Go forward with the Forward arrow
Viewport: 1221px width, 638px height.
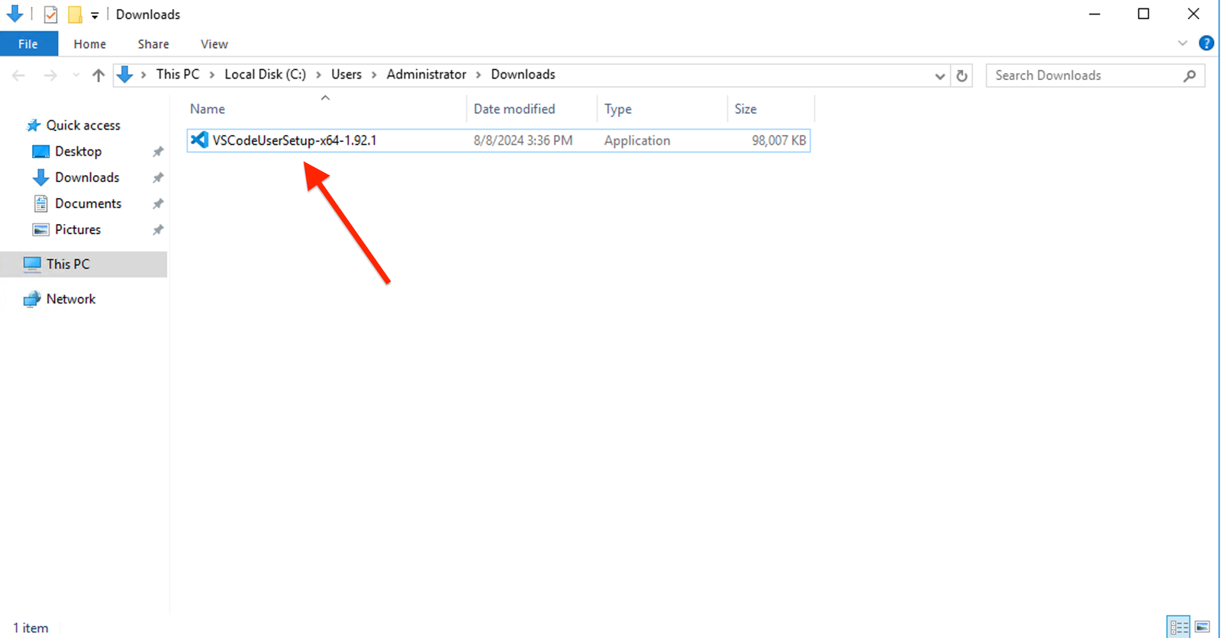50,75
